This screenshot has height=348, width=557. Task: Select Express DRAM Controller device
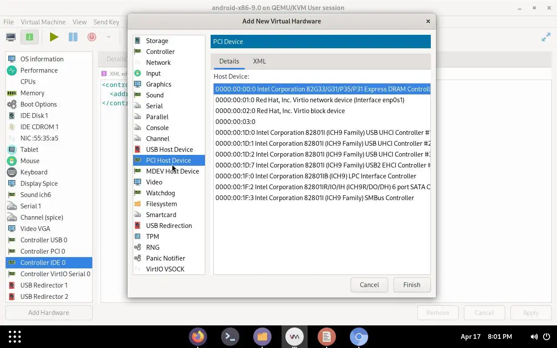322,89
